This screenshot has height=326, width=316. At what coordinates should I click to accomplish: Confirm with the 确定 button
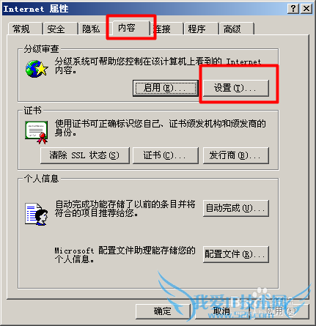click(x=163, y=311)
